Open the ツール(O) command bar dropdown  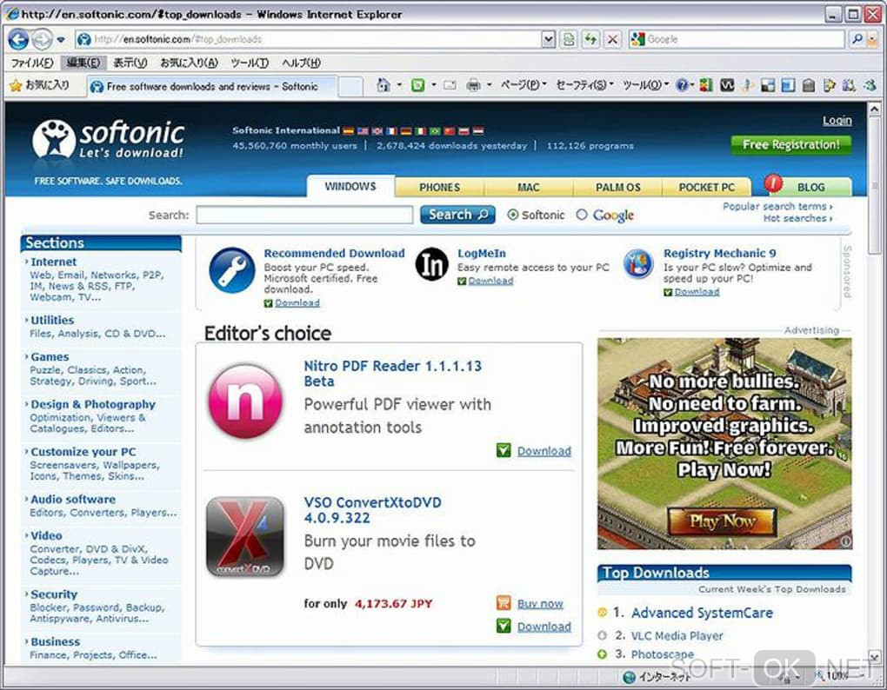click(645, 85)
